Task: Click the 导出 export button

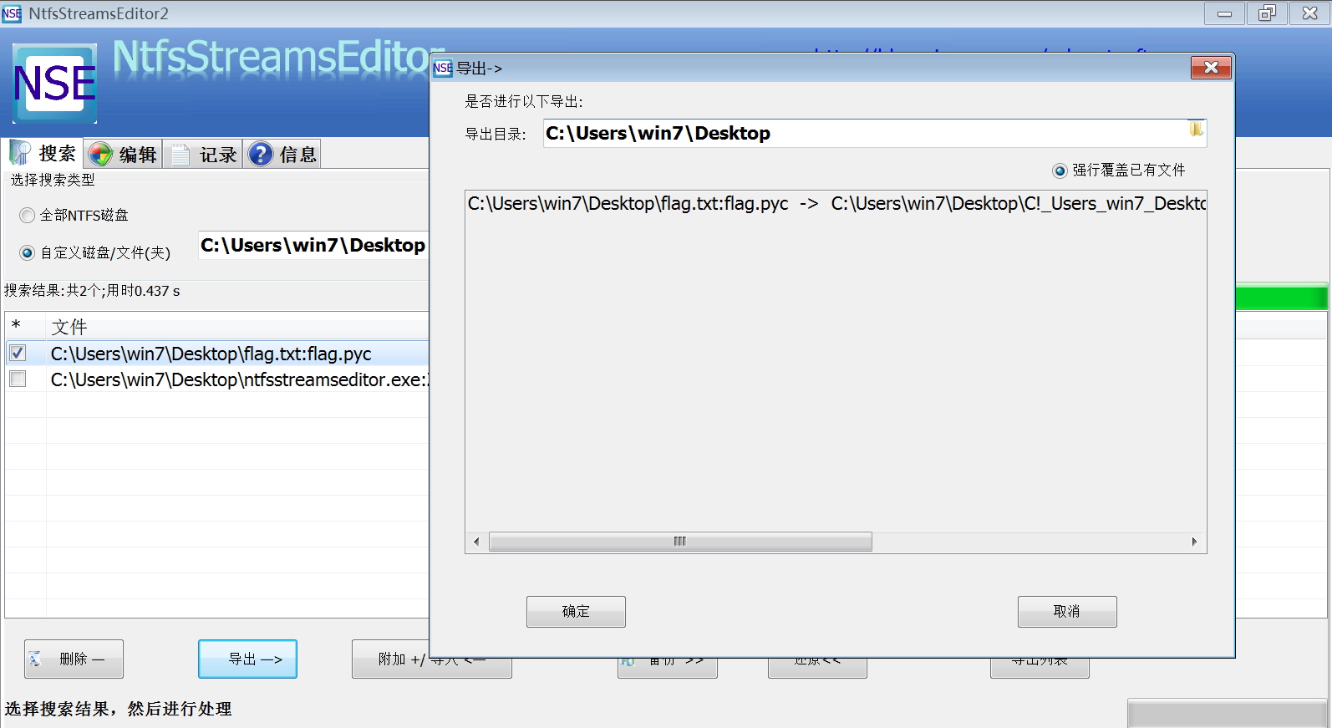Action: click(247, 659)
